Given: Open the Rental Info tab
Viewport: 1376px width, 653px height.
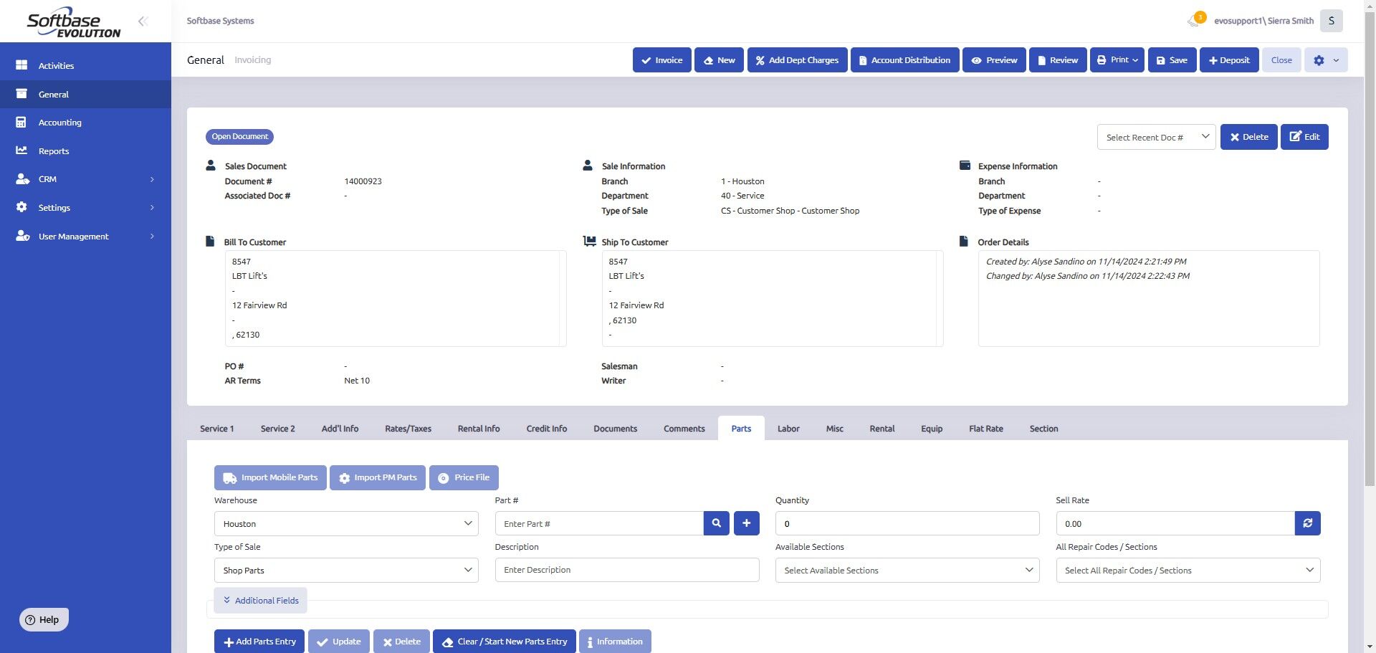Looking at the screenshot, I should pyautogui.click(x=479, y=429).
